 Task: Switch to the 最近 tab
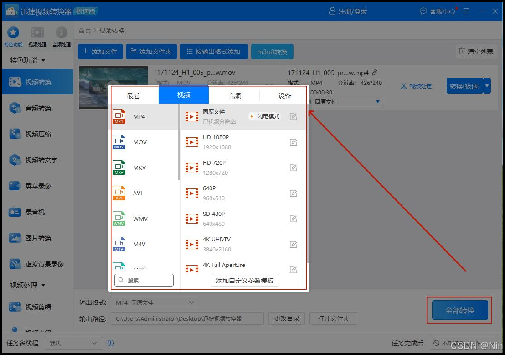point(133,95)
